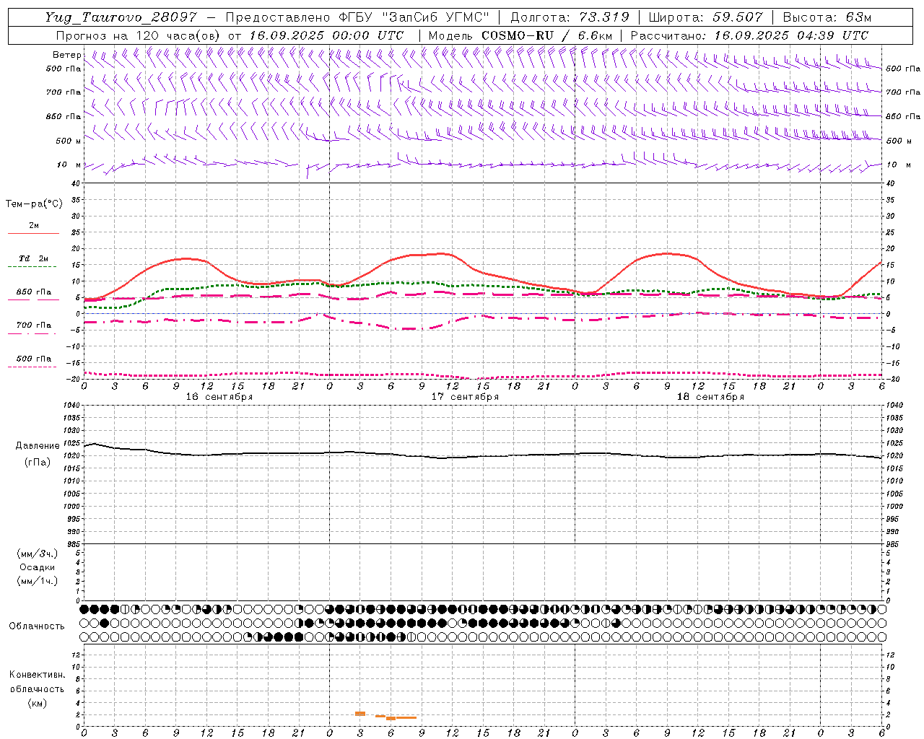Click the 'Тем-ра(°C)' axis title

34,204
